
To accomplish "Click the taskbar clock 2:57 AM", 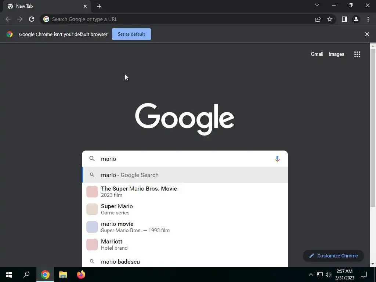I will tap(344, 275).
